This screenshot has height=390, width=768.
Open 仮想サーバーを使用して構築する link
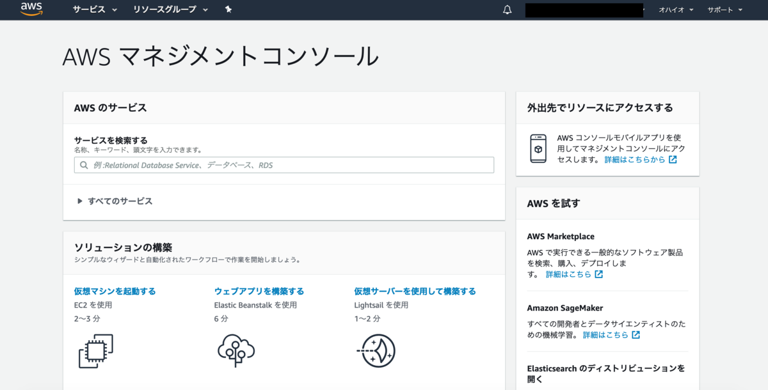pos(415,291)
